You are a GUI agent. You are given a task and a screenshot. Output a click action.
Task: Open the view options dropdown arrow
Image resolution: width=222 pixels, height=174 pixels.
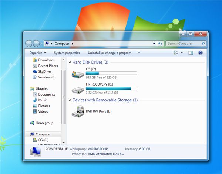tap(182, 53)
